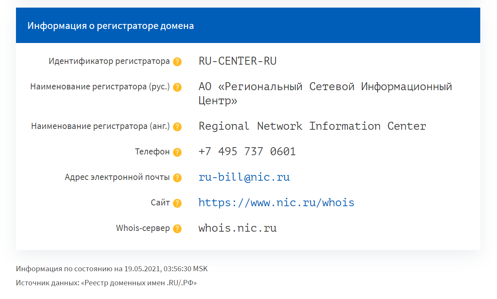This screenshot has height=299, width=497.
Task: Follow the https://www.nic.ru/whois link
Action: (x=277, y=202)
